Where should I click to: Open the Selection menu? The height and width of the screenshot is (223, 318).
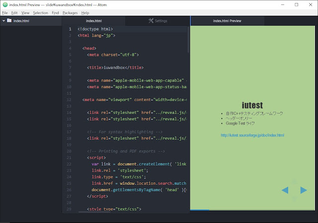tap(41, 13)
